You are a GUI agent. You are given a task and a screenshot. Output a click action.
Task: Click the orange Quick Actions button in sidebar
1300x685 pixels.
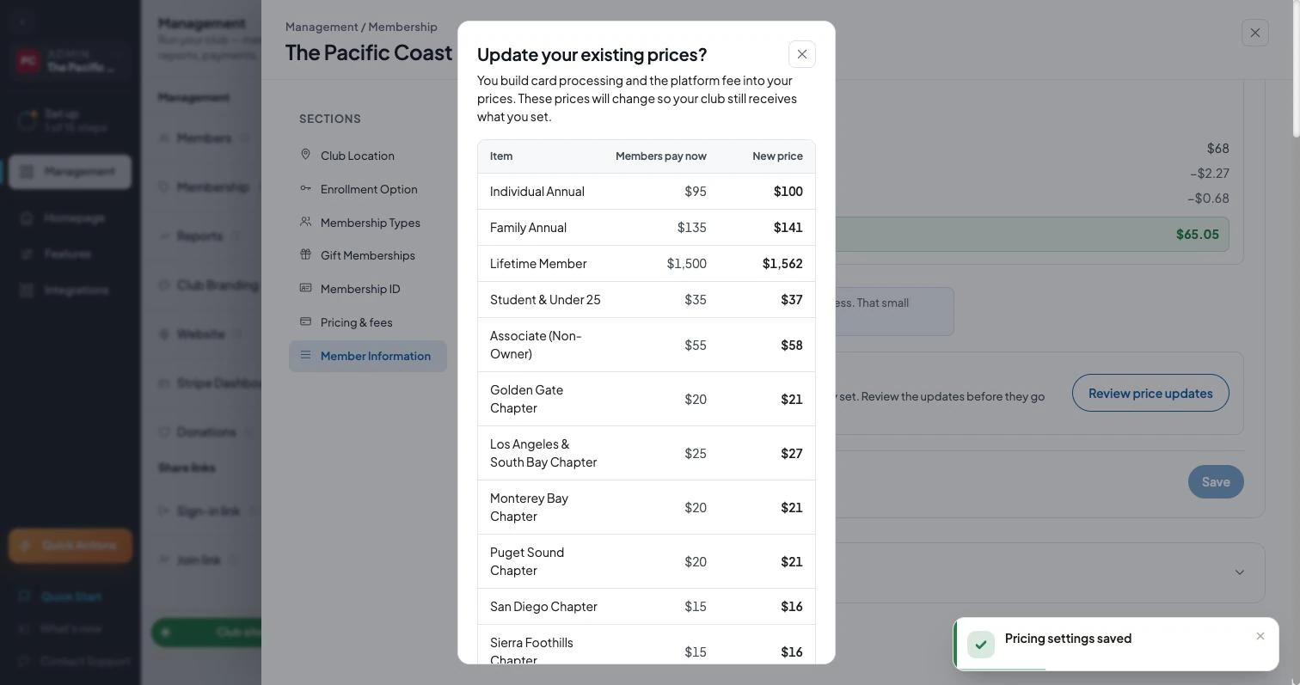click(71, 545)
